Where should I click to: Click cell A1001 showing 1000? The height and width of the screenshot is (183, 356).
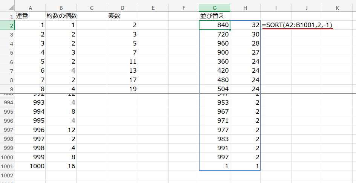point(30,166)
